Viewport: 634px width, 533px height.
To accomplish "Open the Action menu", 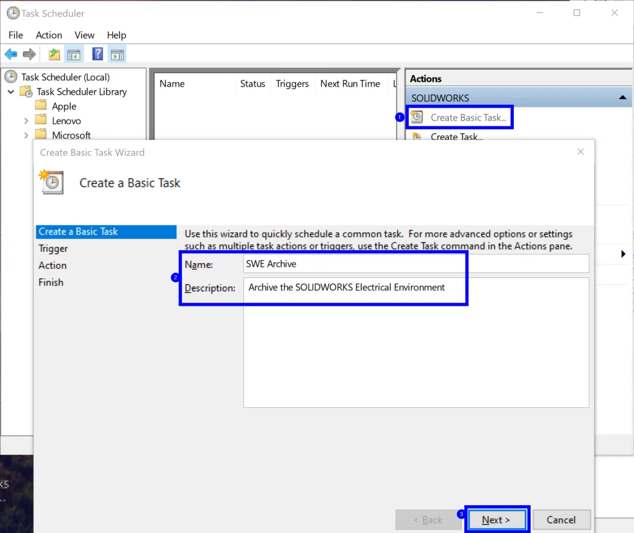I will pos(49,35).
